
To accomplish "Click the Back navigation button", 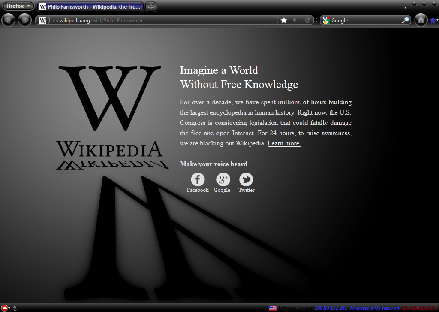I will (x=9, y=20).
